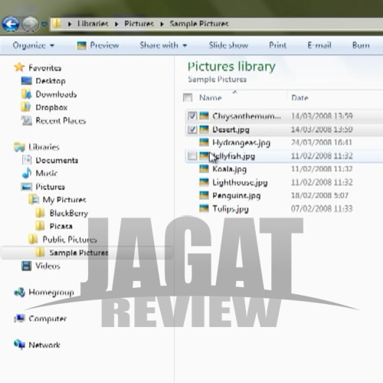The image size is (383, 383).
Task: Click the BlackBerry folder icon
Action: [x=40, y=213]
